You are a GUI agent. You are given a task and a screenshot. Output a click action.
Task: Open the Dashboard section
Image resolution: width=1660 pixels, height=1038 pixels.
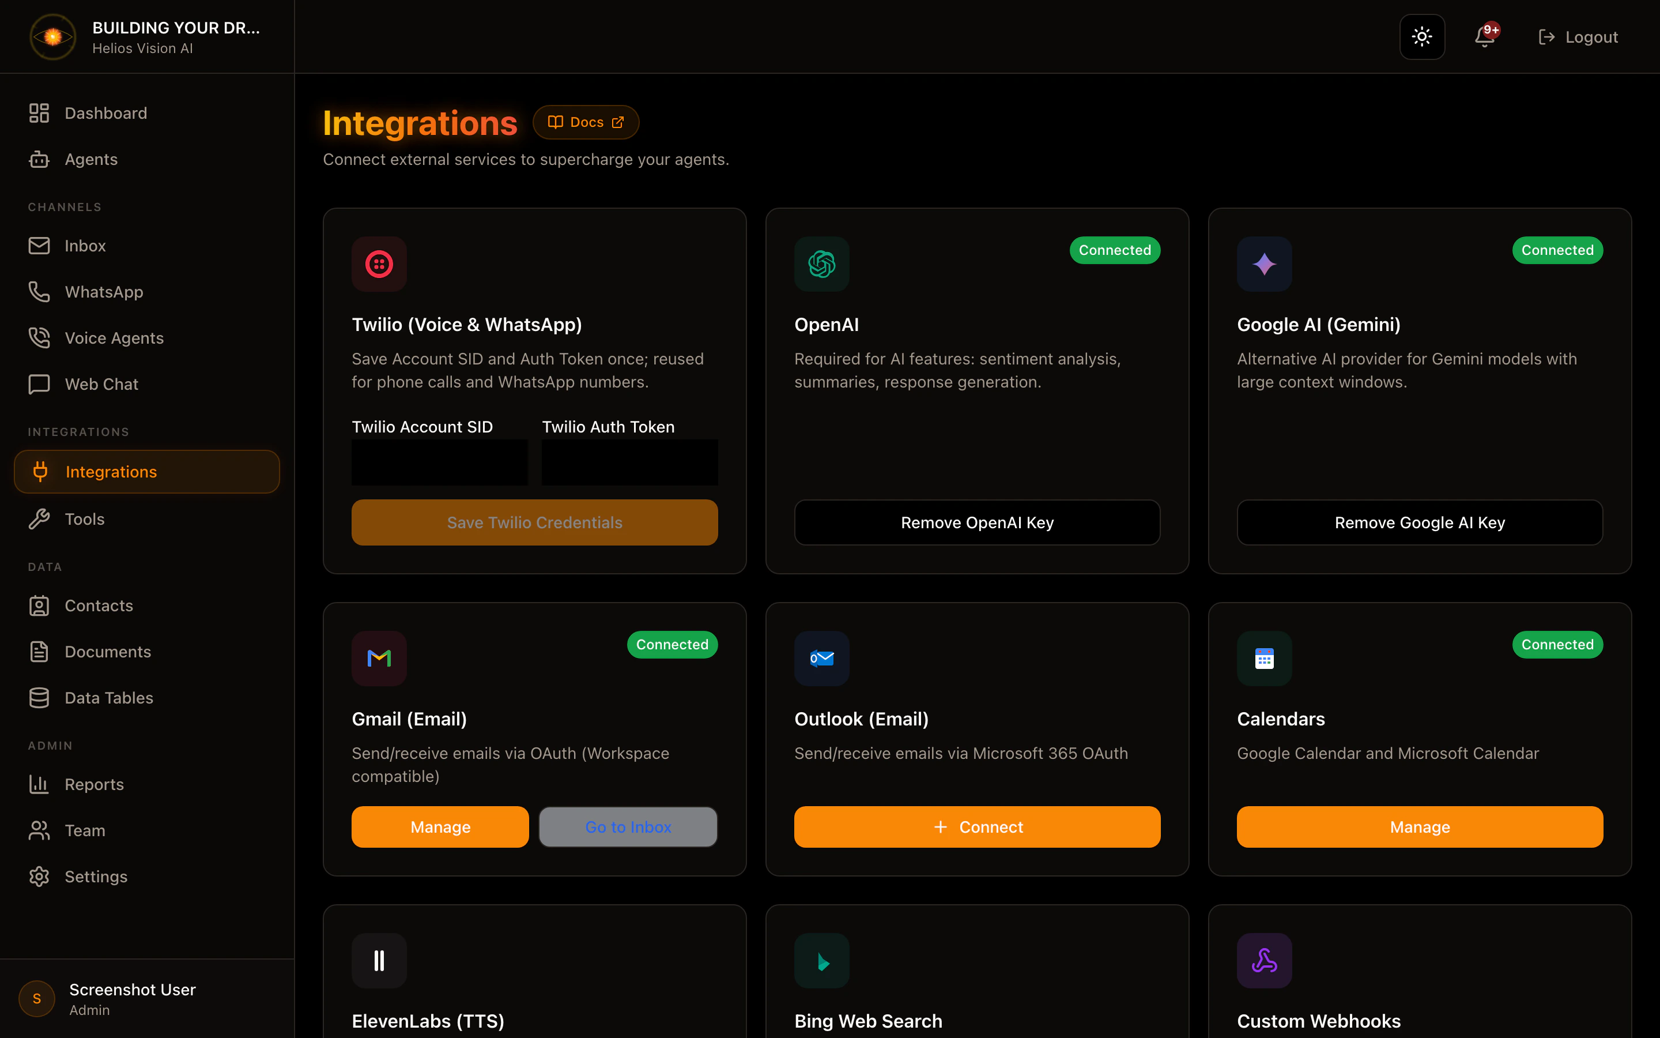(105, 112)
